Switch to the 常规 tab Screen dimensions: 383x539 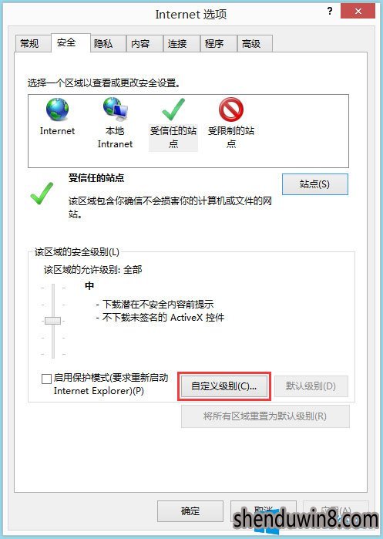29,44
